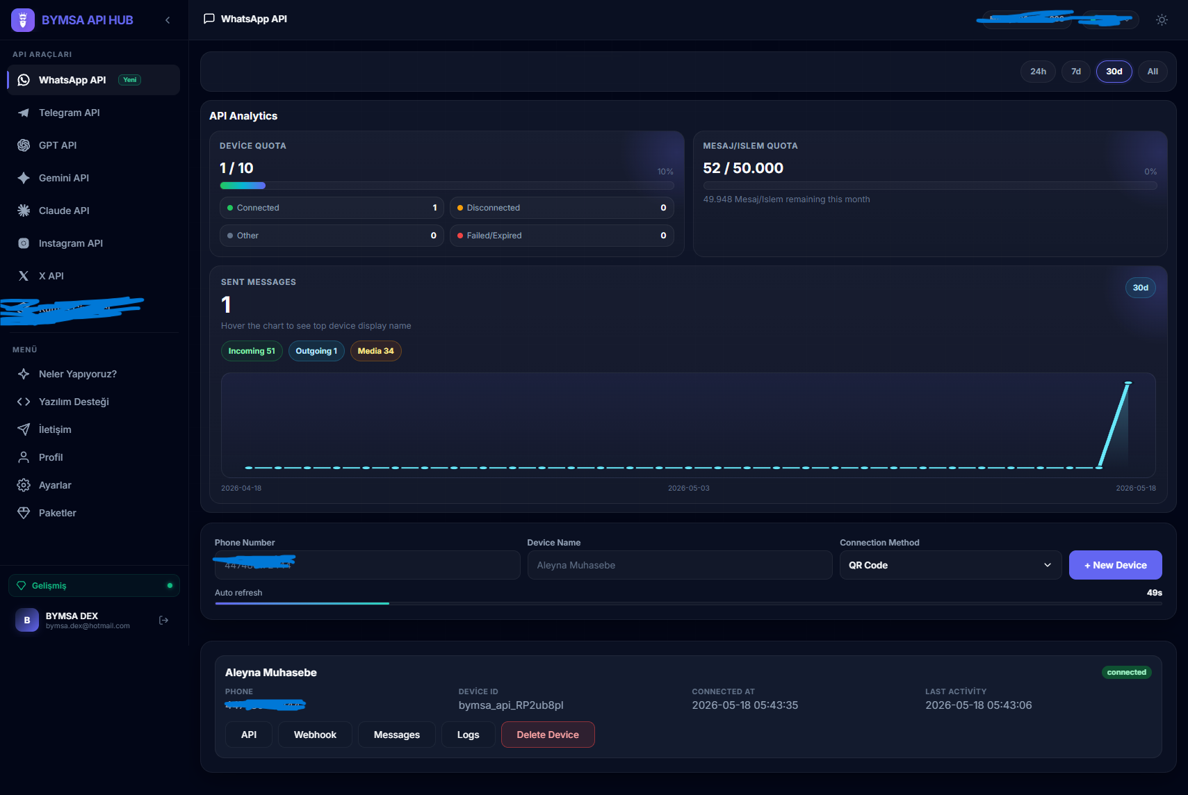Click the Instagram API camera icon
1188x795 pixels.
click(24, 243)
